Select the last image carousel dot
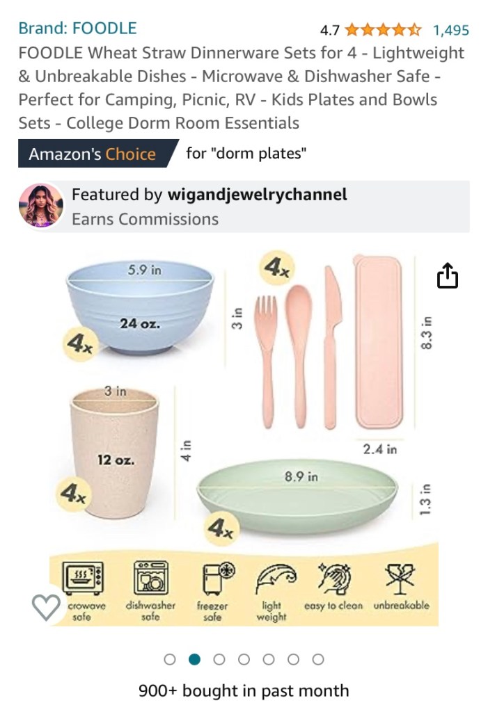Viewport: 488px width, 712px height. pyautogui.click(x=318, y=659)
